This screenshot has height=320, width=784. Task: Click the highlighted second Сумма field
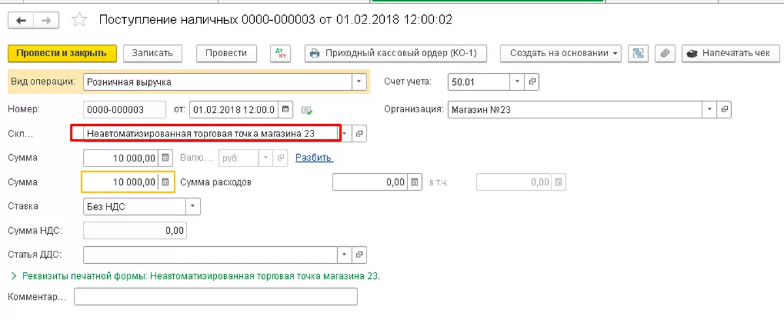[121, 182]
